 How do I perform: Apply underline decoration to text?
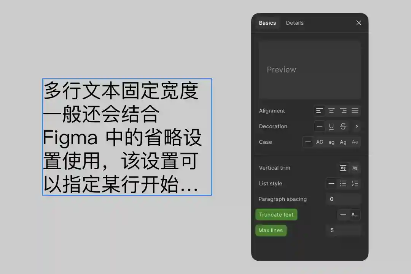331,126
